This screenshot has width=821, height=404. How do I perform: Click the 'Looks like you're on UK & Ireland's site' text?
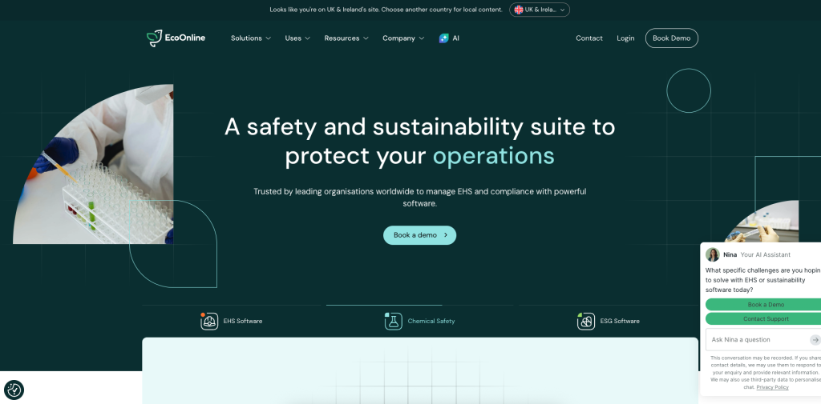coord(386,10)
